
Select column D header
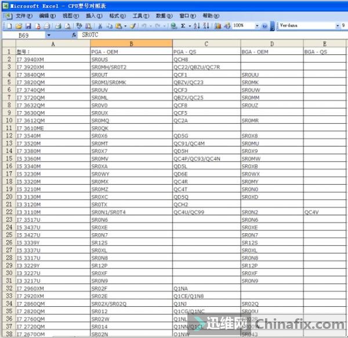[272, 44]
